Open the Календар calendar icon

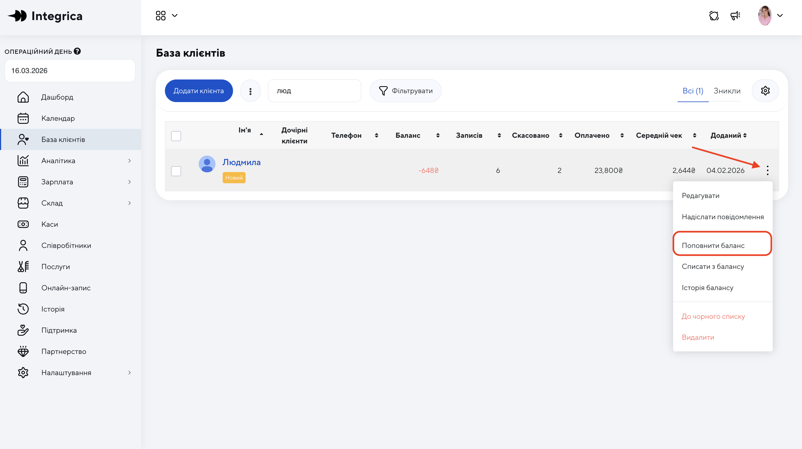[23, 118]
